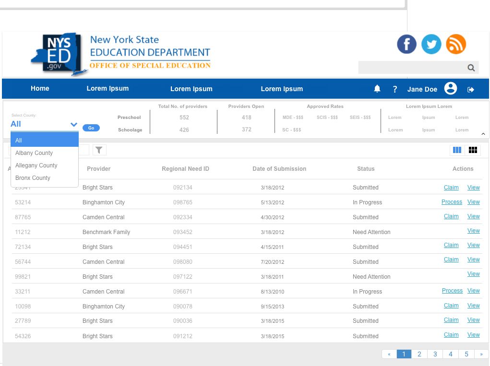Click the search magnifier icon

pyautogui.click(x=471, y=68)
